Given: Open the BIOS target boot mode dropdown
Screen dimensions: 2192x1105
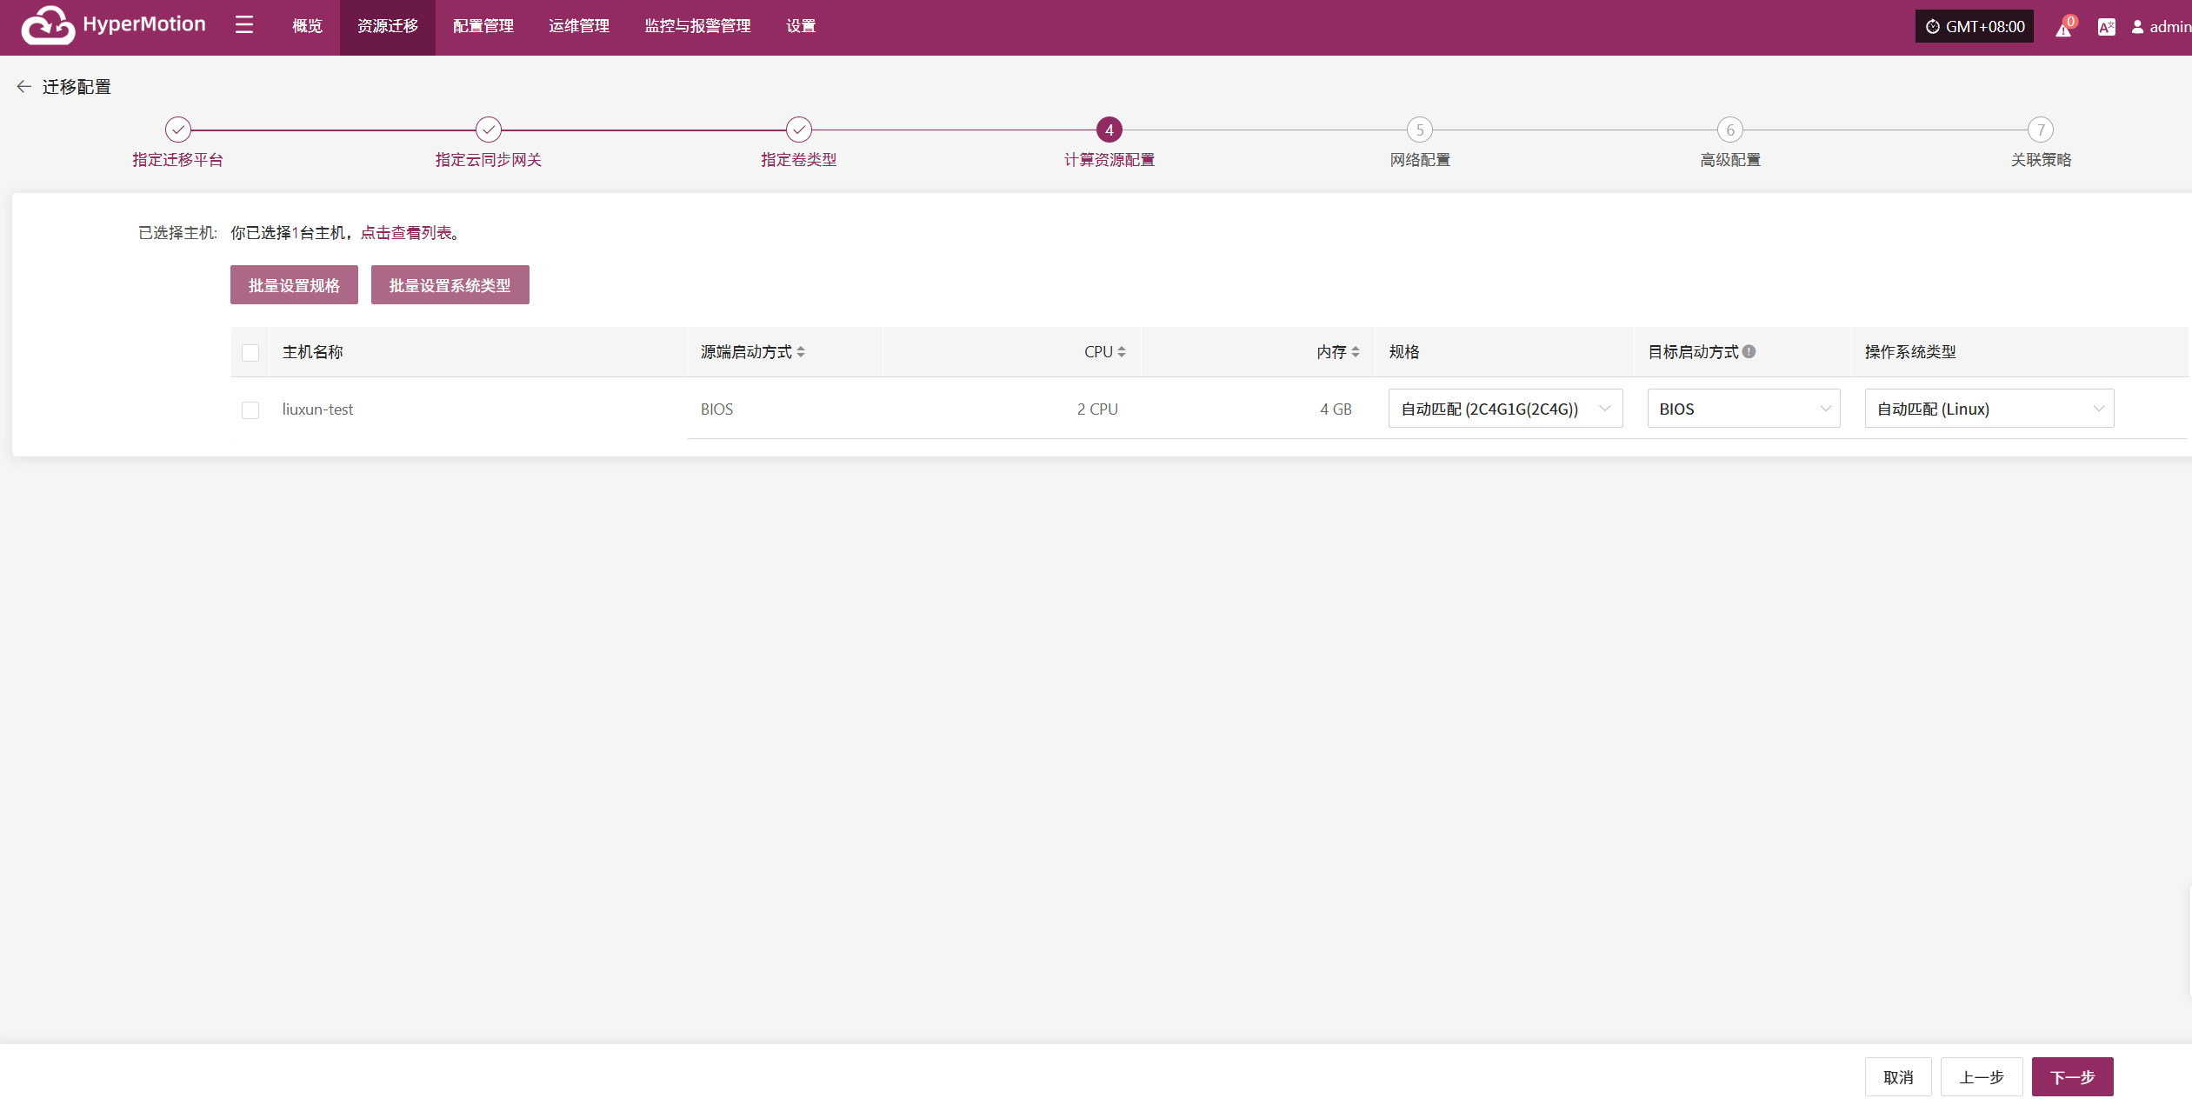Looking at the screenshot, I should [1743, 409].
